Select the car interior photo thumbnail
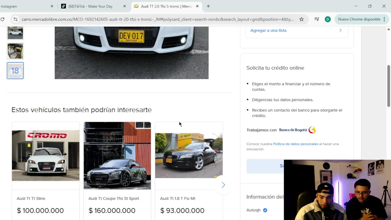The image size is (391, 220). 15,51
